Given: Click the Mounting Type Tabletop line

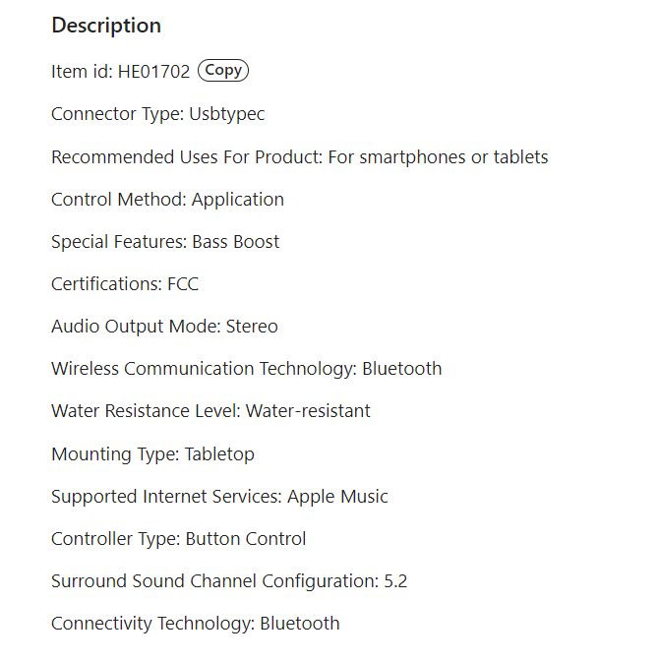Looking at the screenshot, I should click(152, 454).
